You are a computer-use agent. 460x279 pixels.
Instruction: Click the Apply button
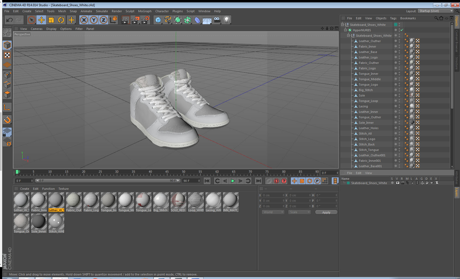(326, 212)
